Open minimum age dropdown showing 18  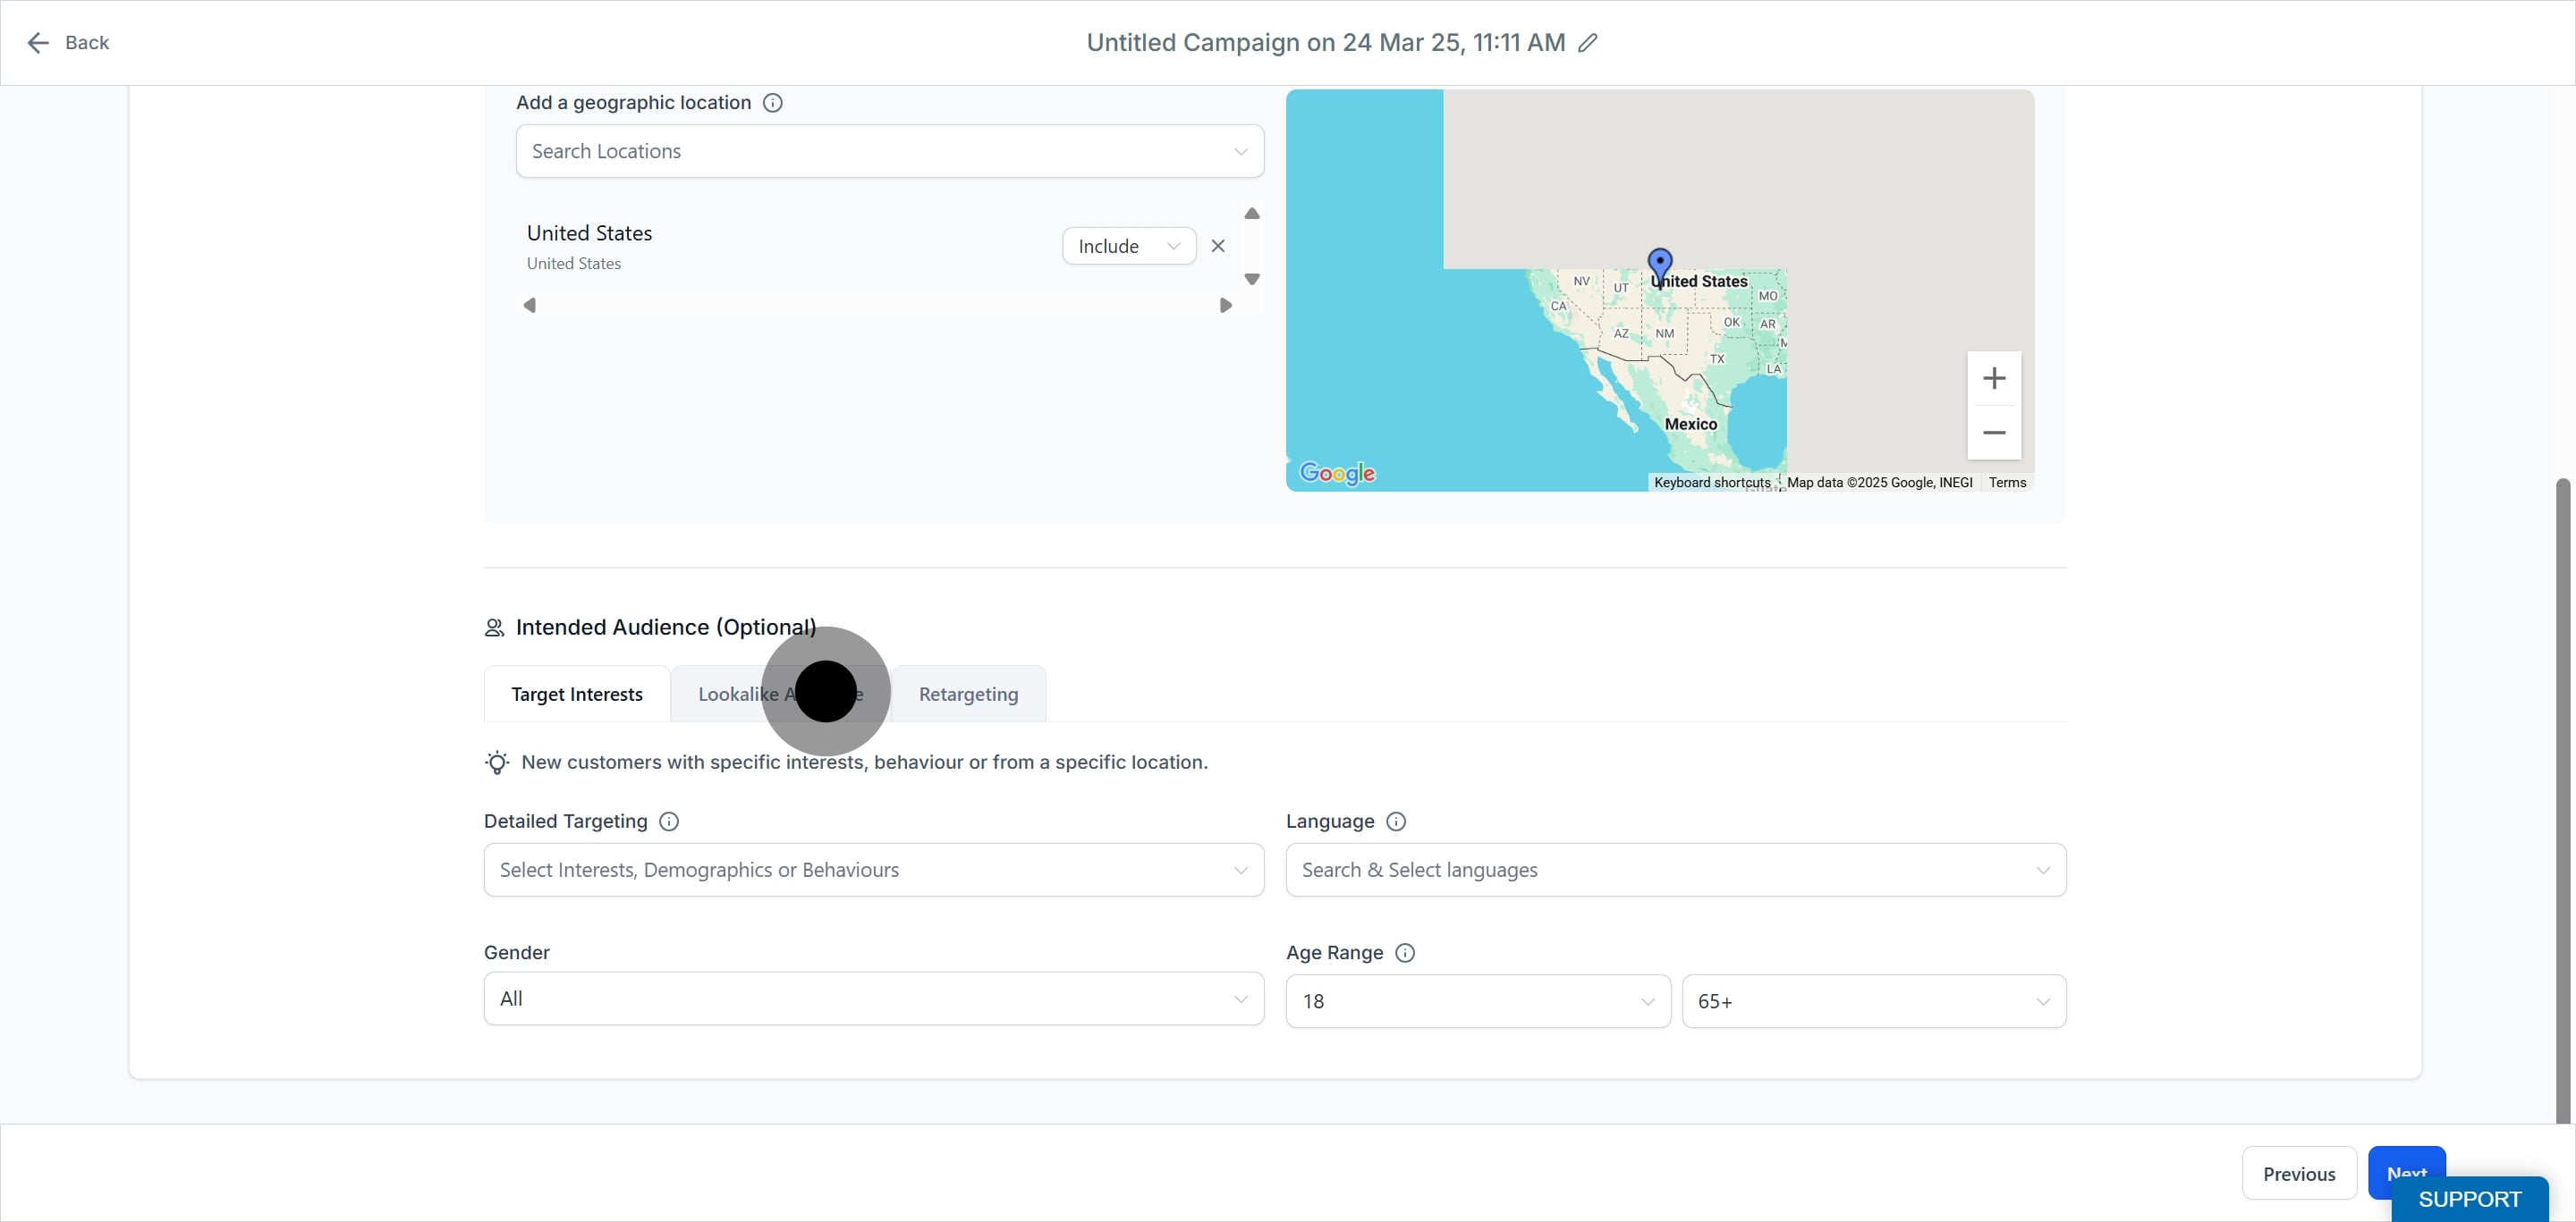pos(1478,1001)
